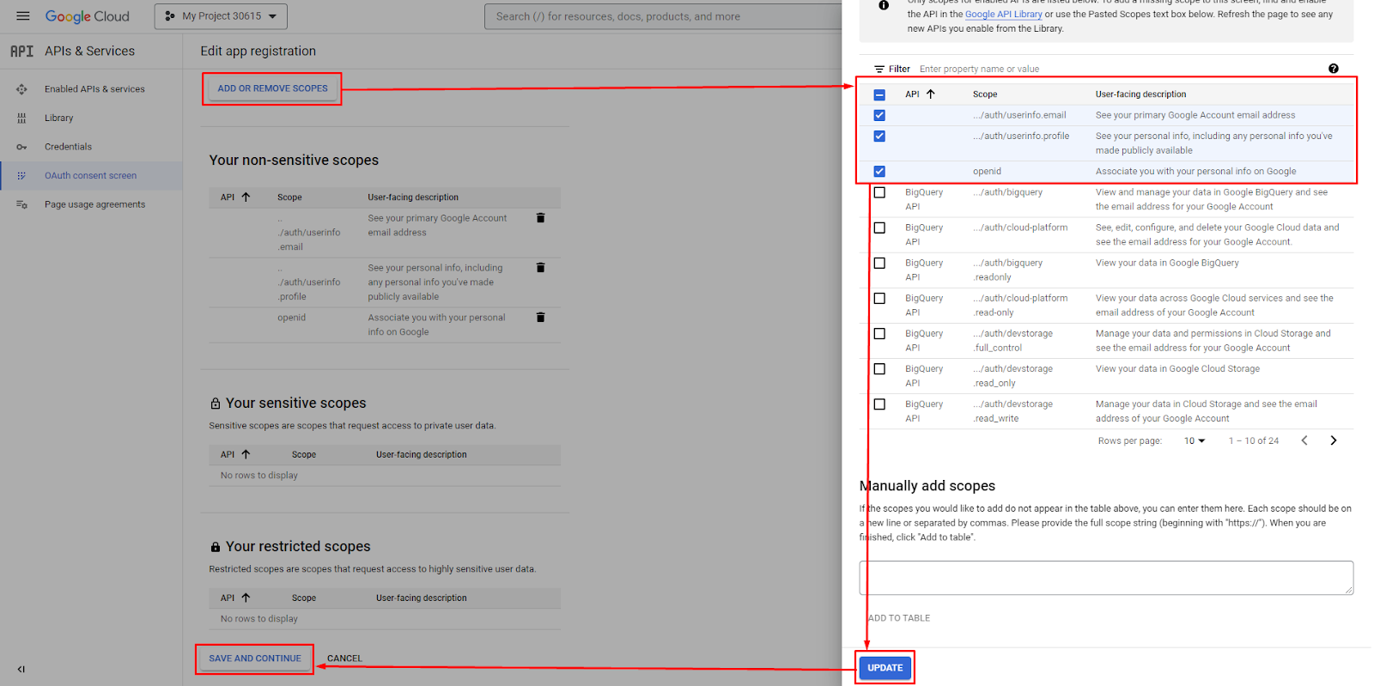Click the Page usage agreements icon
The width and height of the screenshot is (1374, 686).
point(21,204)
